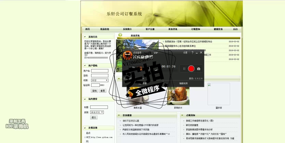Click the 重置 reset button
Screen dimensions: 285x143
[103, 91]
